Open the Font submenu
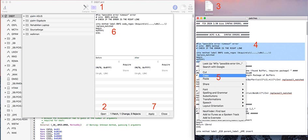The width and height of the screenshot is (308, 140). [x=222, y=89]
